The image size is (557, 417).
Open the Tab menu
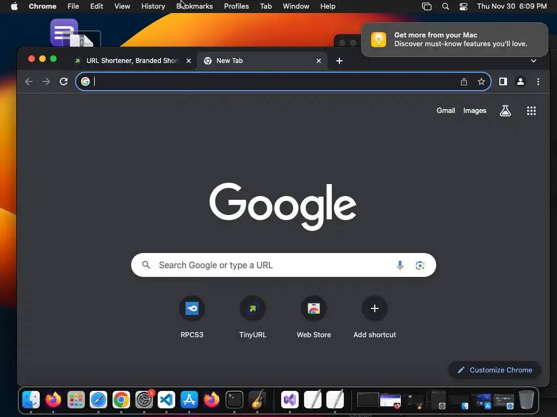pos(265,6)
